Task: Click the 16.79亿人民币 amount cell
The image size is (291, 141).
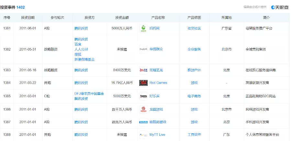Action: (122, 83)
